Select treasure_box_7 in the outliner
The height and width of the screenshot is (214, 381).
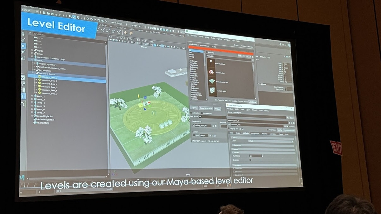click(49, 94)
